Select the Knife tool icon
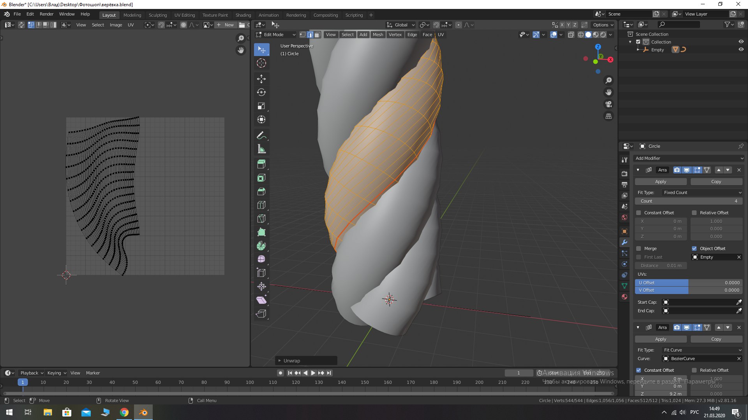The width and height of the screenshot is (748, 420). click(x=261, y=219)
